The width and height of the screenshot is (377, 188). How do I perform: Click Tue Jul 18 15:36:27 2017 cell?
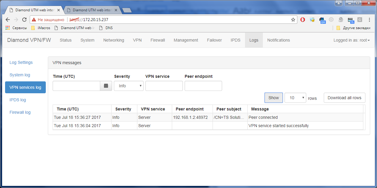[x=82, y=117]
